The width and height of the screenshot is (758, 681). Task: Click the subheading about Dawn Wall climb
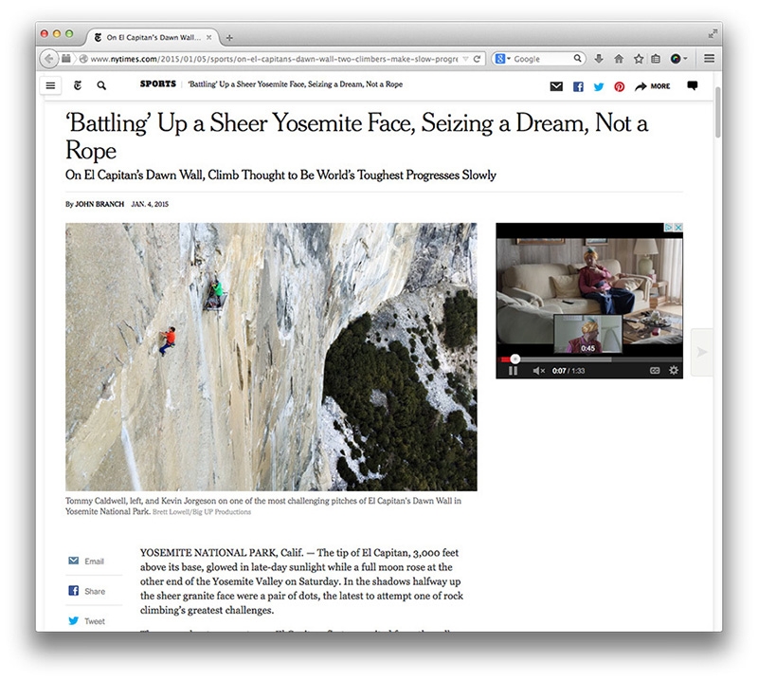tap(280, 175)
